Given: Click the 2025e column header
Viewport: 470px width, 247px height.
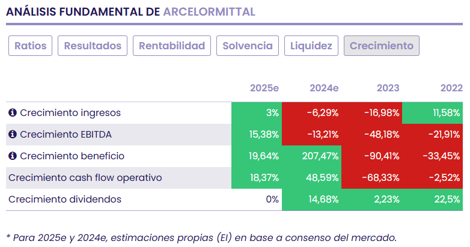Looking at the screenshot, I should (264, 88).
